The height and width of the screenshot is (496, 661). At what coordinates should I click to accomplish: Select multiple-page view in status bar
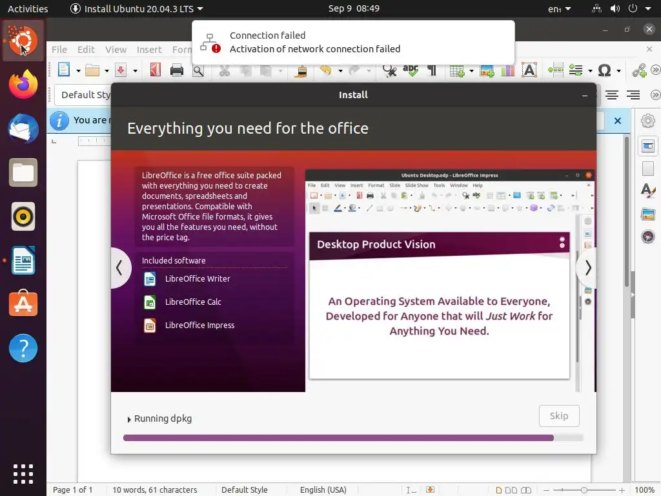[511, 490]
